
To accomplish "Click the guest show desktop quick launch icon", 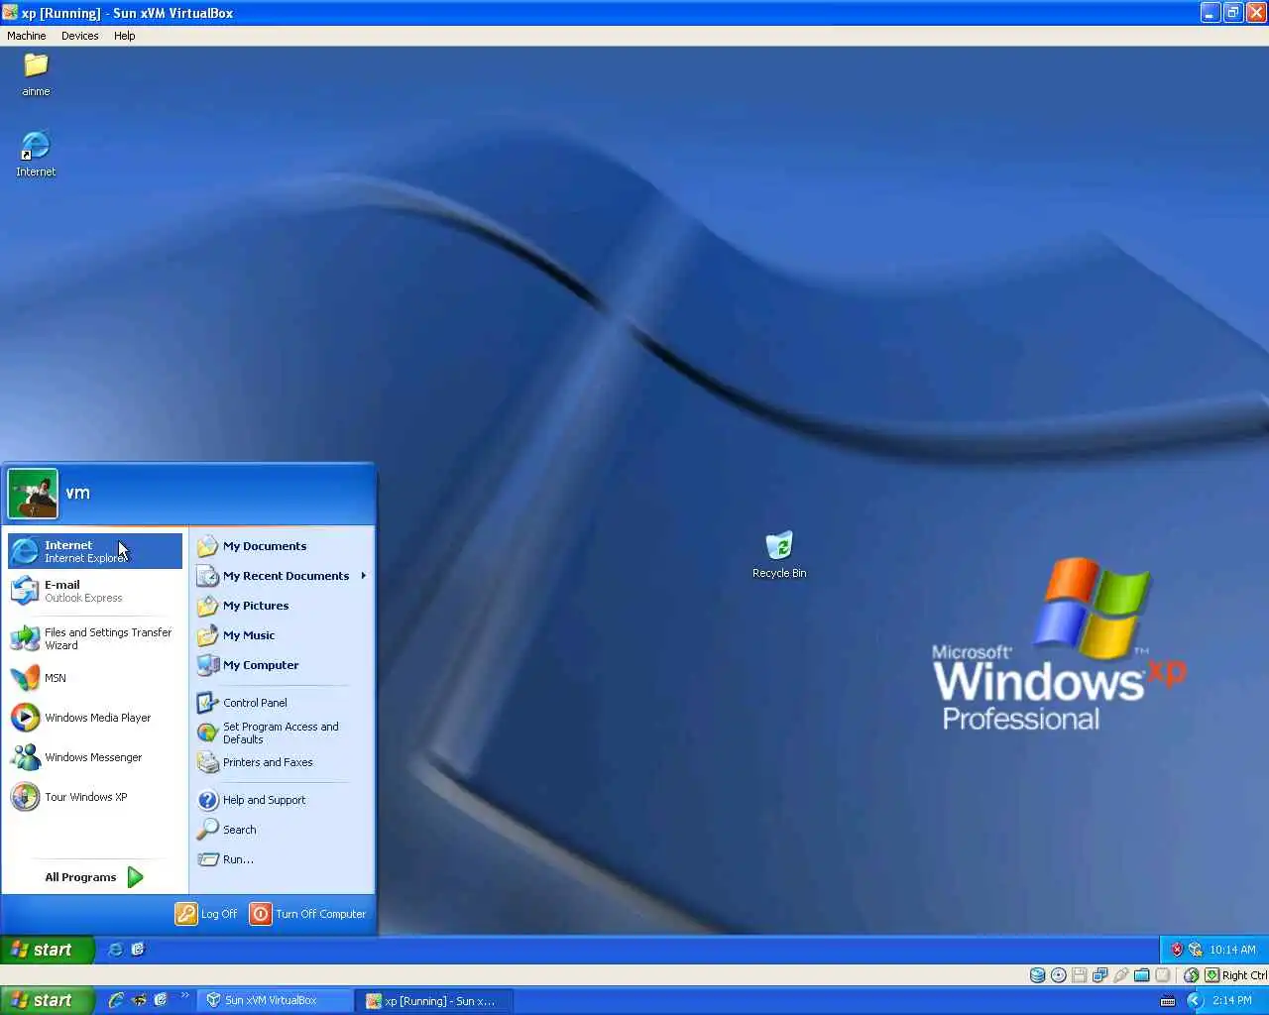I will pos(138,950).
